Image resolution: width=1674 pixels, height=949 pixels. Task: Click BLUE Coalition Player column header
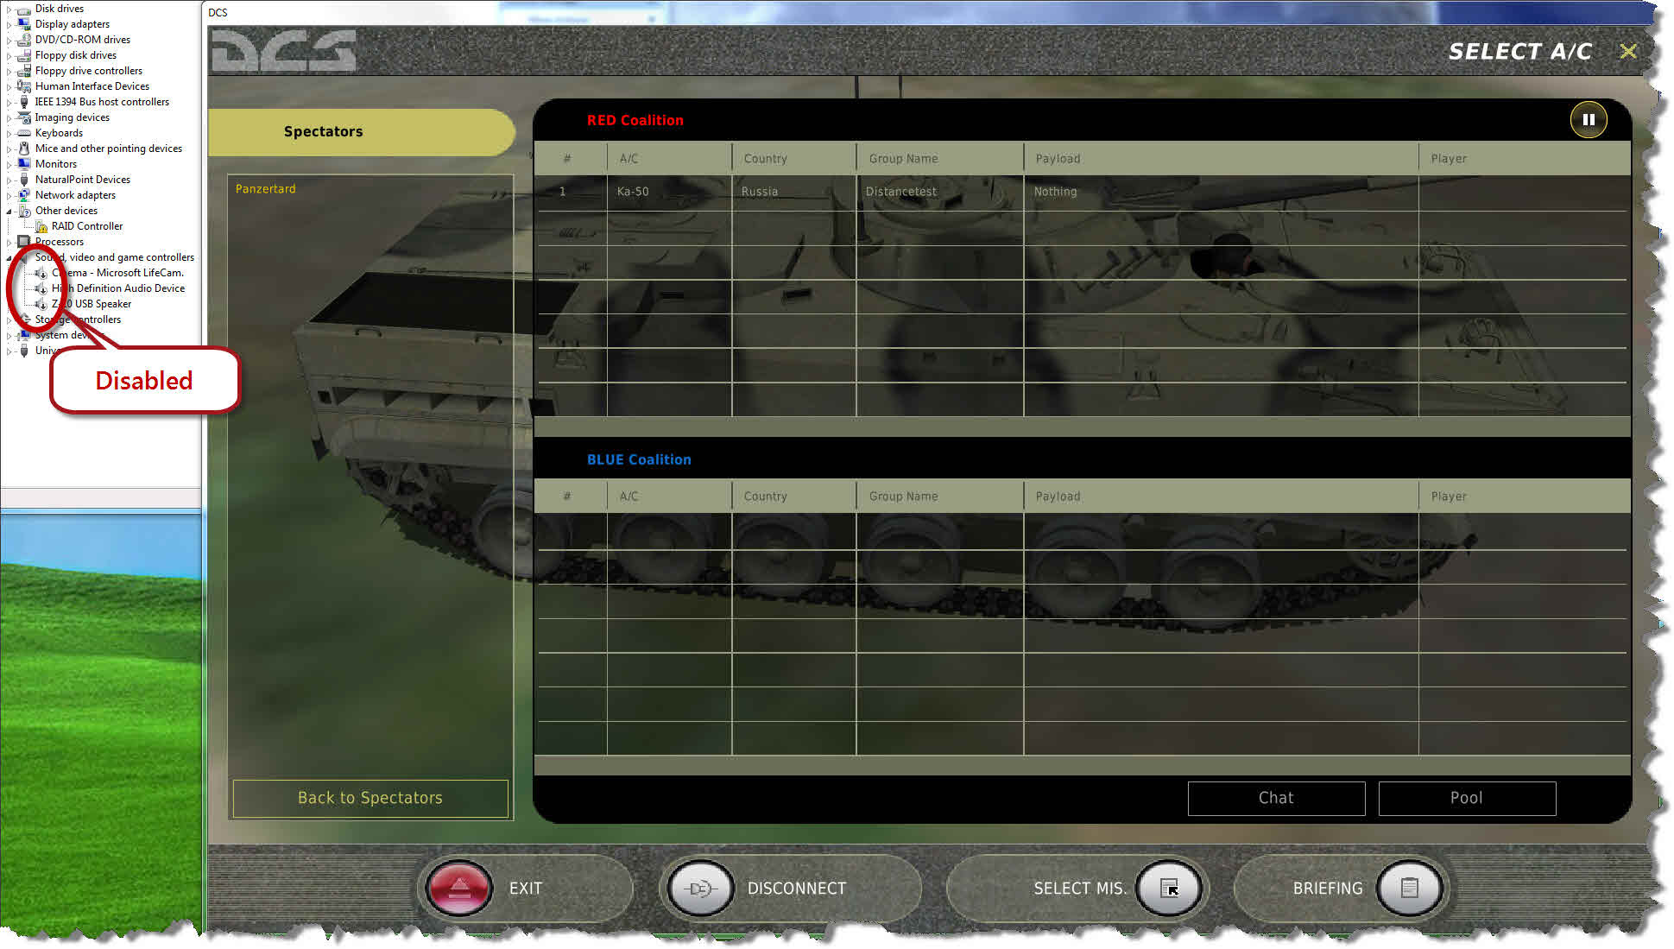[1524, 496]
